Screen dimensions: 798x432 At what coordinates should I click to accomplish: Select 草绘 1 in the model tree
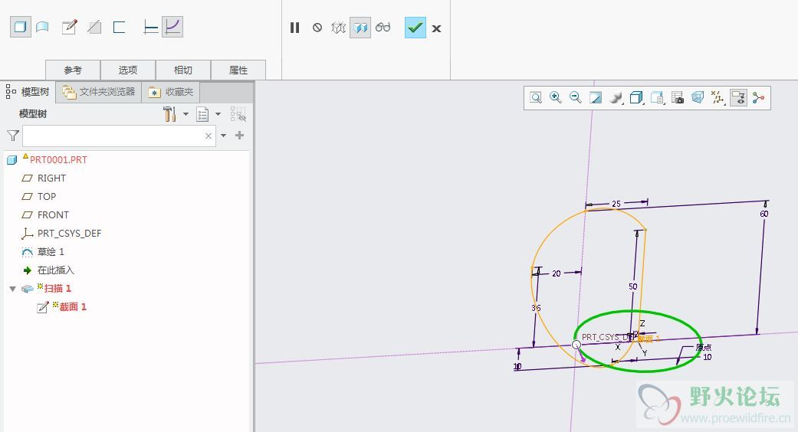(51, 251)
